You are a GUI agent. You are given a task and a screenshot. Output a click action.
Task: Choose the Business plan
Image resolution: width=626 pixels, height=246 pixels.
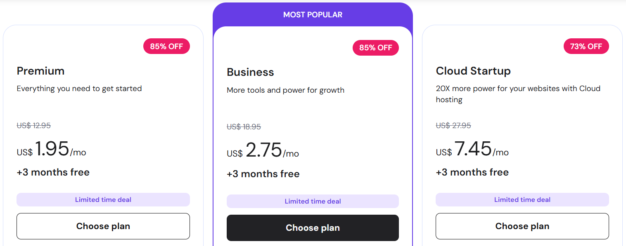[x=313, y=228]
